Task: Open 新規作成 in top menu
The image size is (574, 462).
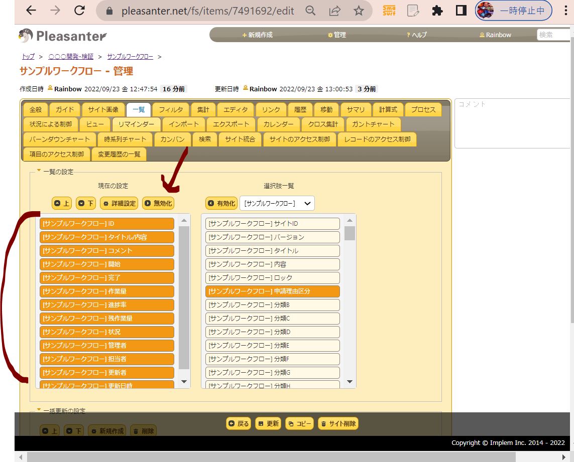Action: pos(257,35)
